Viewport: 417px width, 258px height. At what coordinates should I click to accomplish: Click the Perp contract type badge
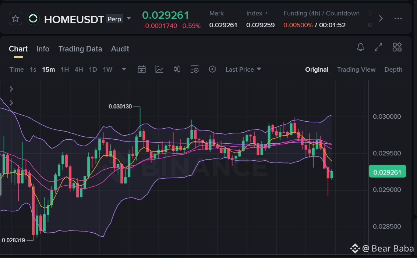[114, 19]
